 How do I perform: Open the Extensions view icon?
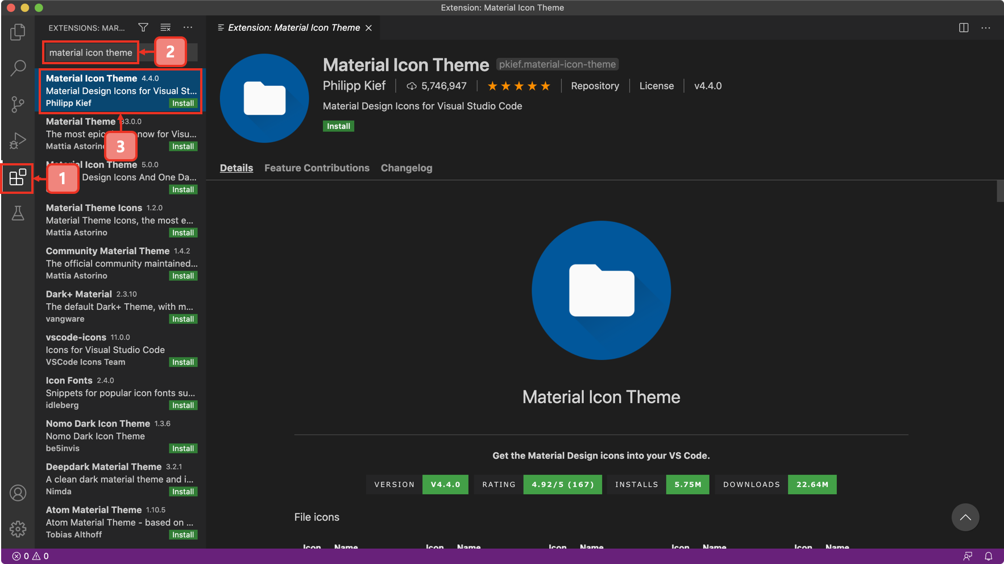tap(18, 177)
